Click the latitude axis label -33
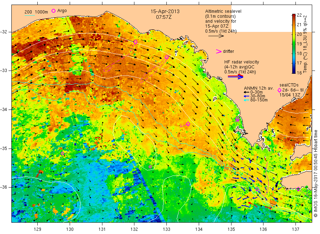 4,71
